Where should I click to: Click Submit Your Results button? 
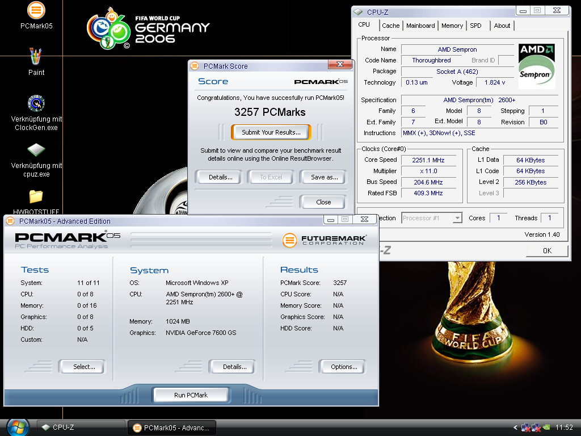[271, 132]
